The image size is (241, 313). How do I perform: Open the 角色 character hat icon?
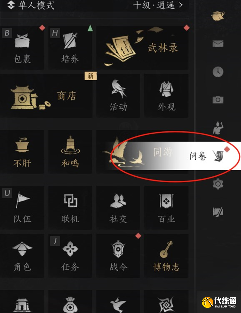pos(22,256)
